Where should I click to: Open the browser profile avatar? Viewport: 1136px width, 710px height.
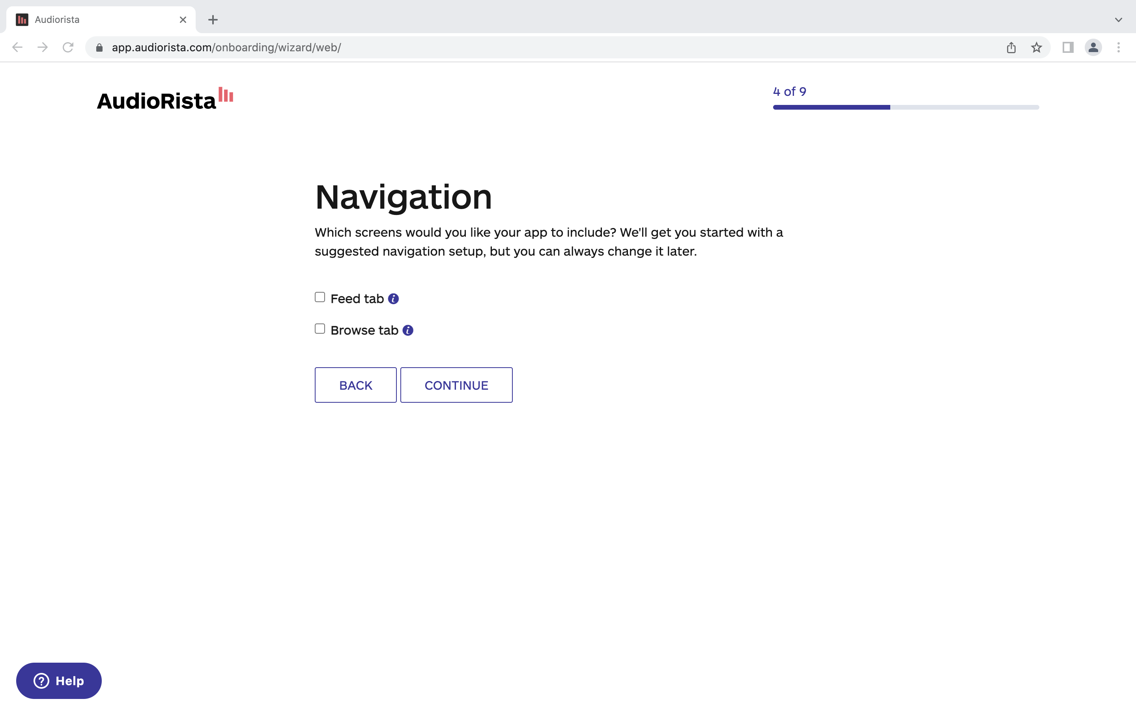(1093, 47)
